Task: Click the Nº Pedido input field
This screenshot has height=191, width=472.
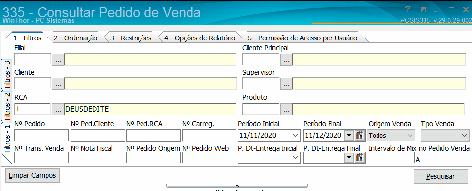Action: [42, 135]
